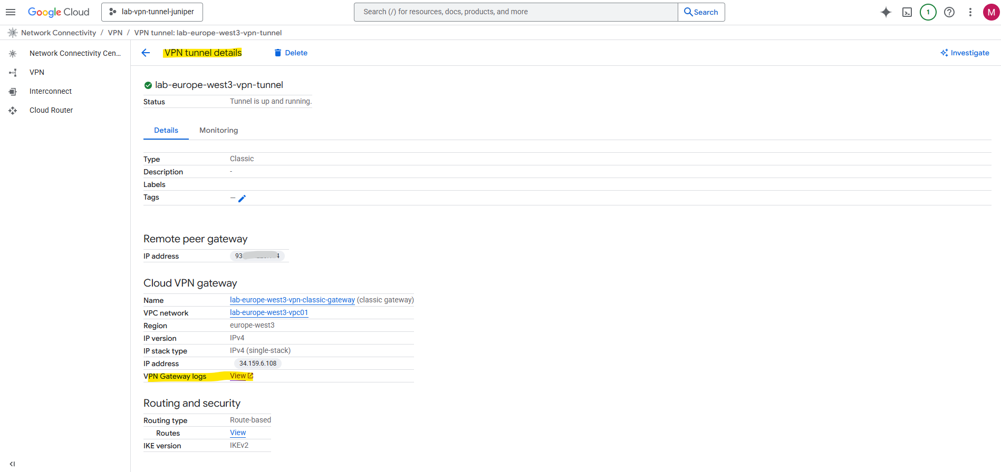Focus the resource search field
Screen dimensions: 1001x472
(x=516, y=12)
